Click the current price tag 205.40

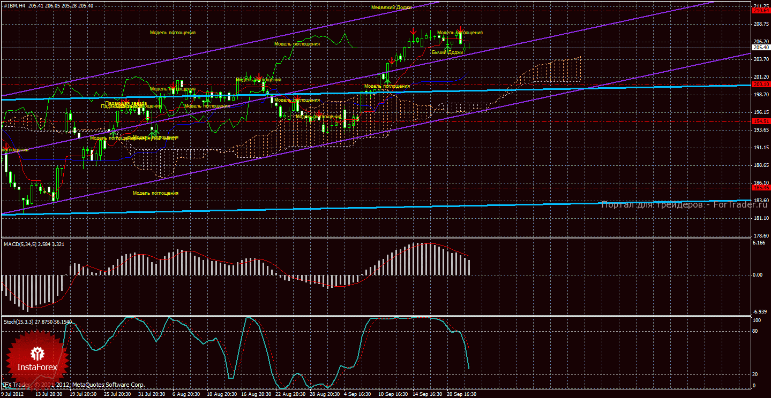760,48
